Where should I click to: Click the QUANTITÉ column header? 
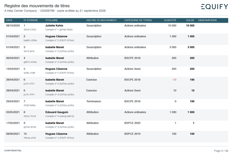point(170,20)
